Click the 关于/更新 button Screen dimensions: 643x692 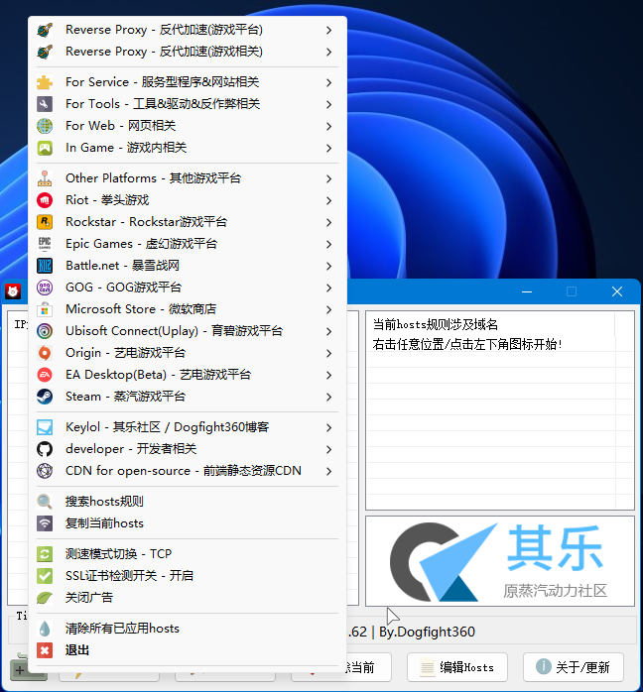coord(574,667)
